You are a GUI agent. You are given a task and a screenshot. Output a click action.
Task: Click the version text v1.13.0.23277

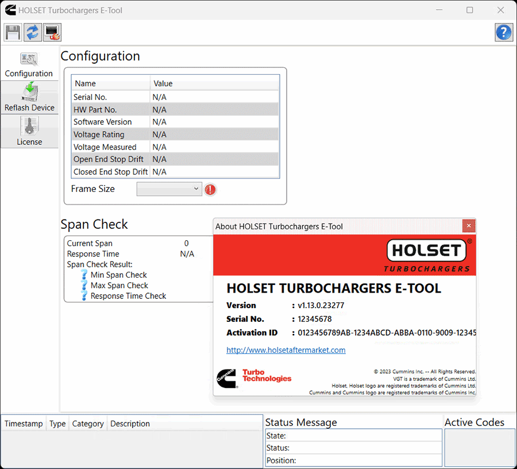[321, 305]
